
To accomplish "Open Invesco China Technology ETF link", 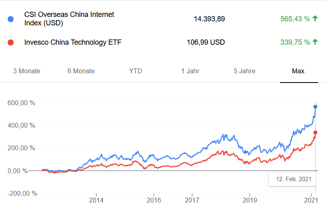I will point(73,42).
